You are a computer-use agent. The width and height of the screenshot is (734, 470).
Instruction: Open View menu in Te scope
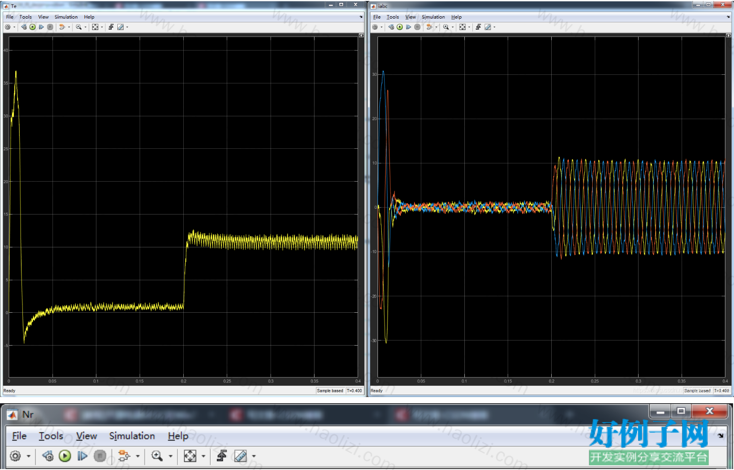[43, 17]
